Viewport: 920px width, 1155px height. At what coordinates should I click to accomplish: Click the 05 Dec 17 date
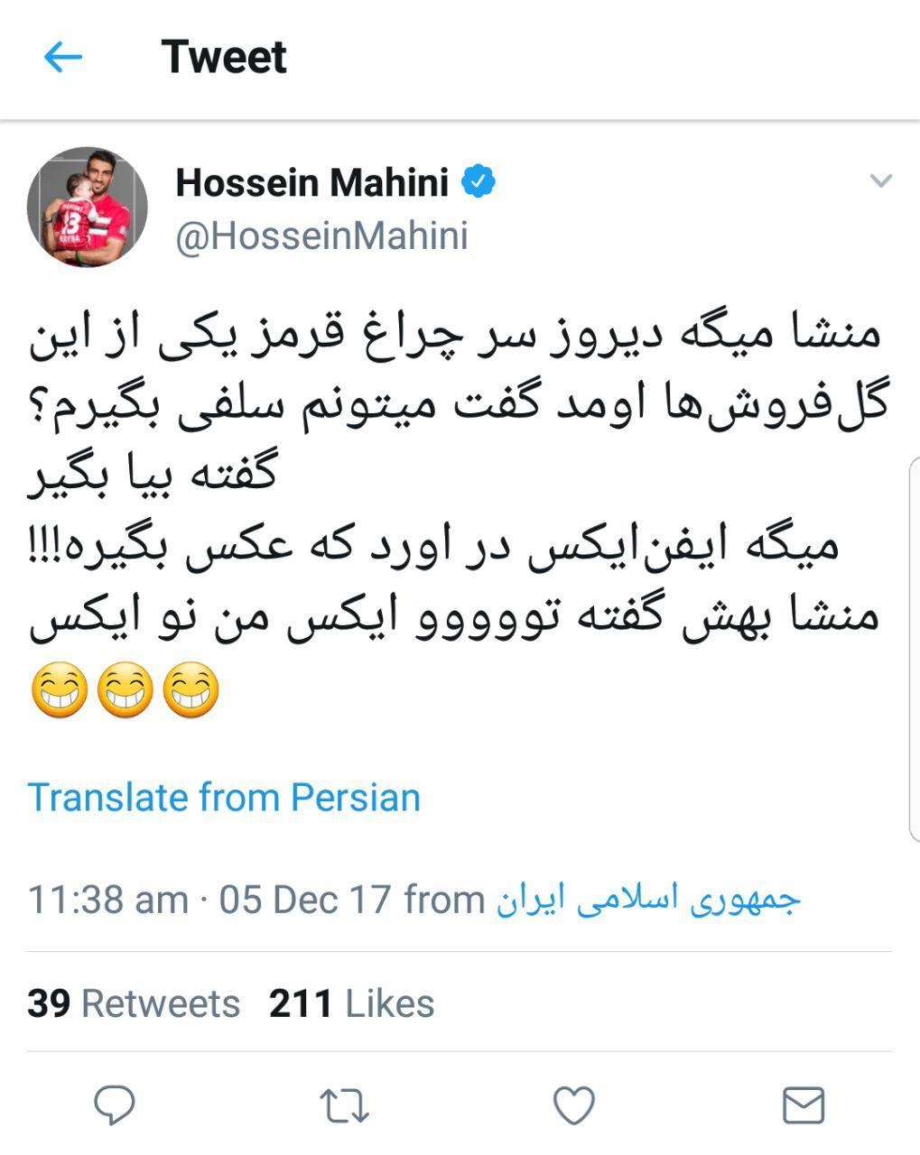[305, 900]
